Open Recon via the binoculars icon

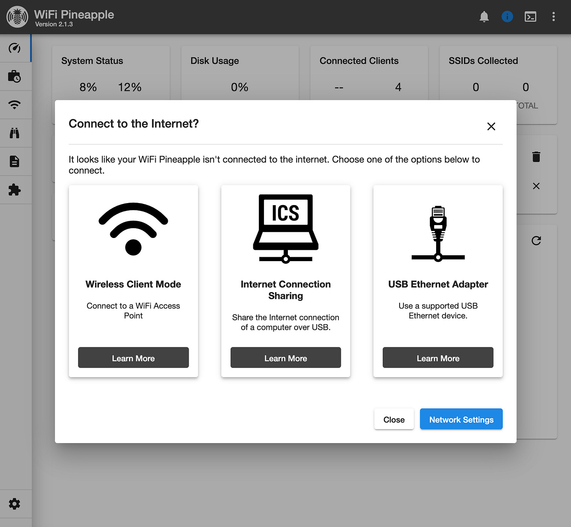click(x=15, y=133)
